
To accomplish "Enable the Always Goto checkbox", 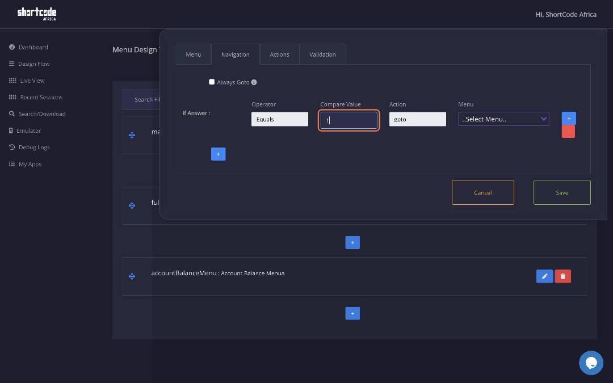I will [x=212, y=82].
